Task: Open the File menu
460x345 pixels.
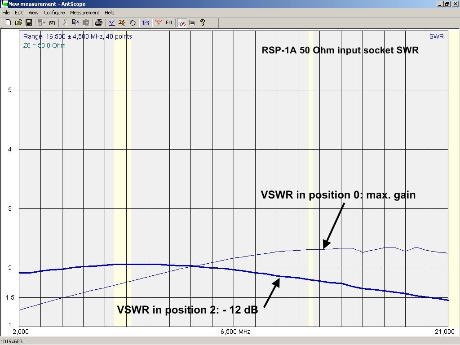Action: click(6, 13)
